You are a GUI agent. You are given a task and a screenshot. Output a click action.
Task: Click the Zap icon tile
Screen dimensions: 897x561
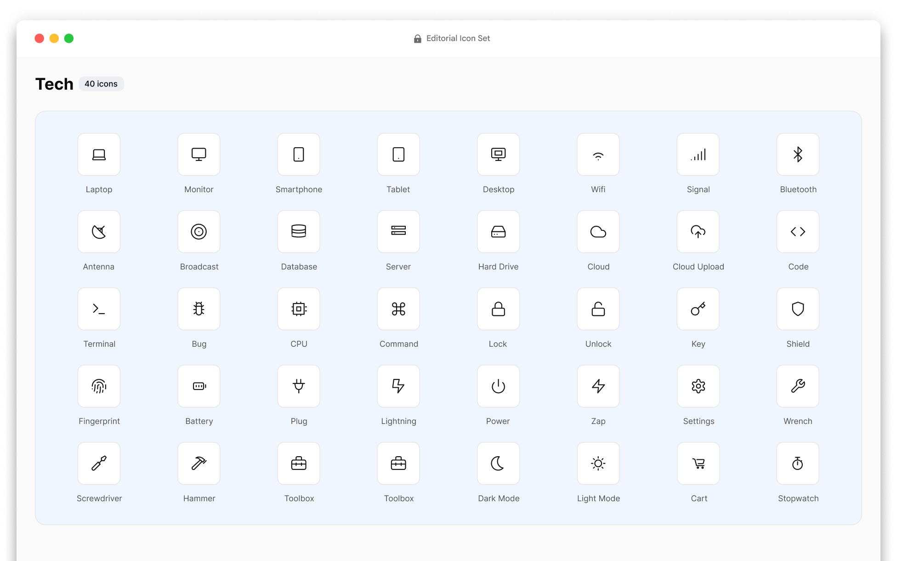click(x=598, y=386)
